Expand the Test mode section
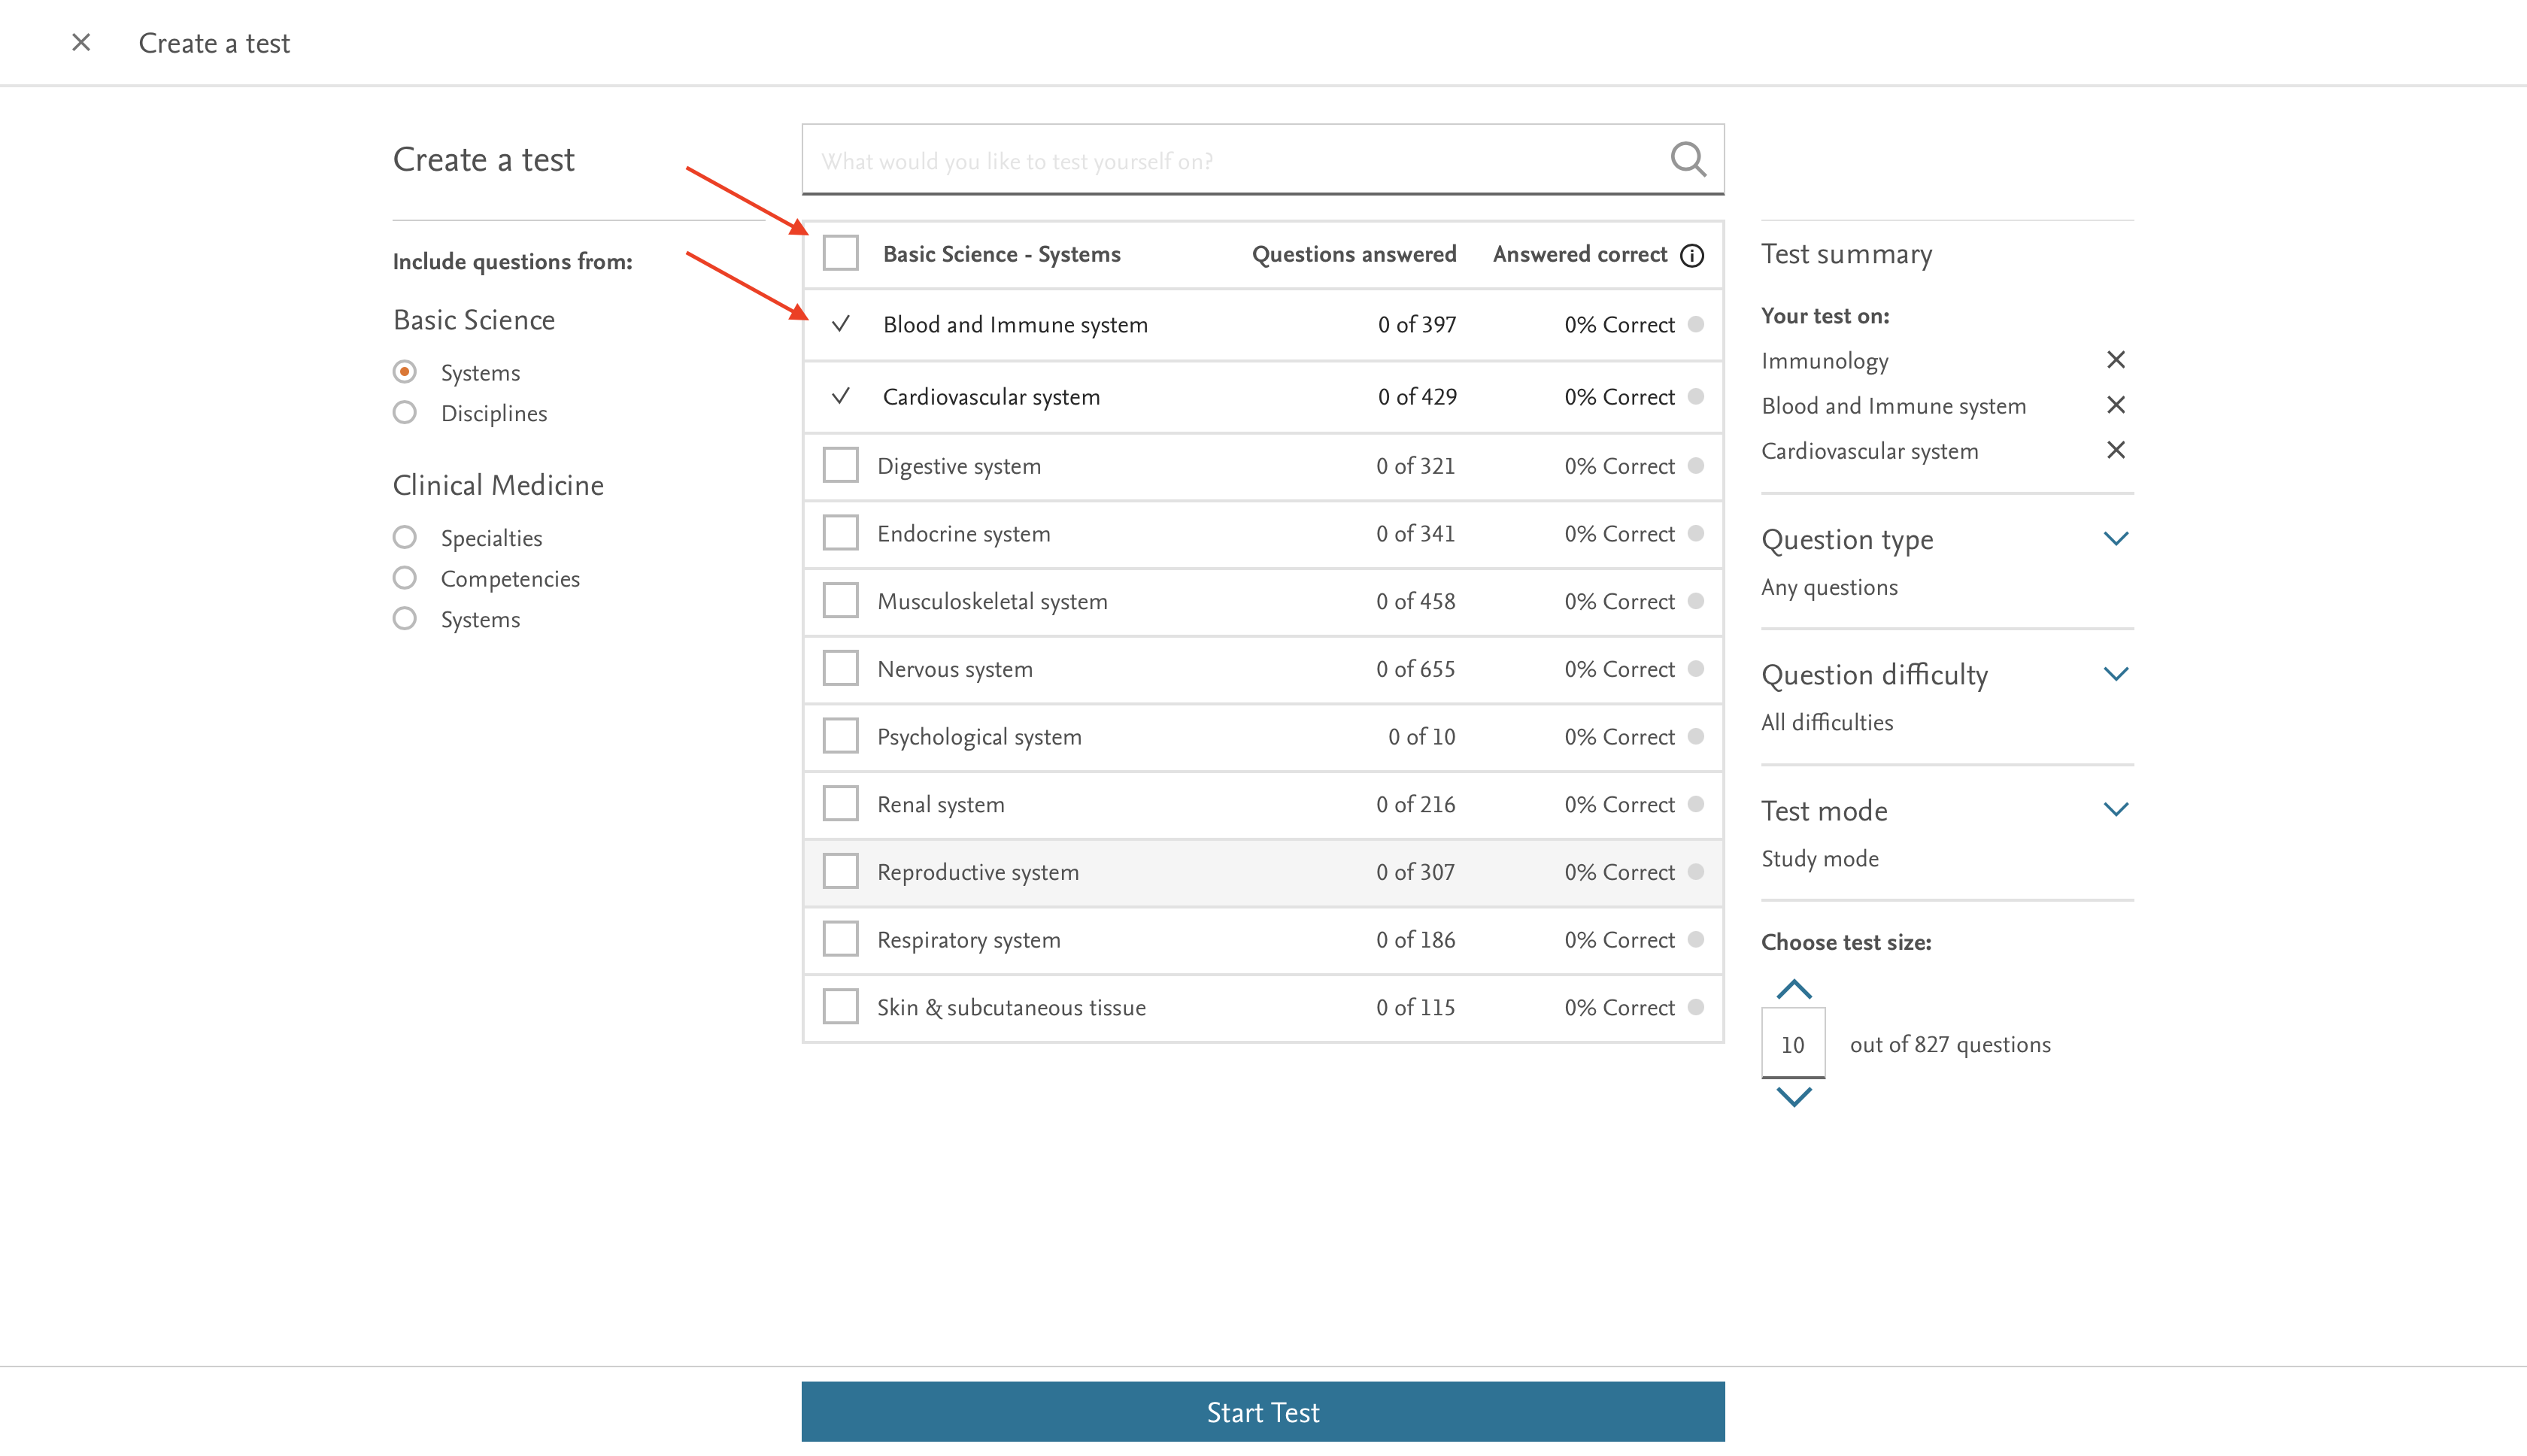The image size is (2527, 1456). coord(2115,809)
